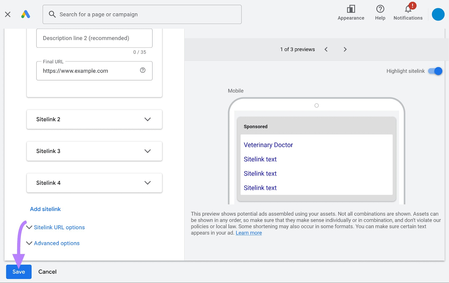Viewport: 449px width, 283px height.
Task: Open the Appearance settings
Action: (351, 11)
